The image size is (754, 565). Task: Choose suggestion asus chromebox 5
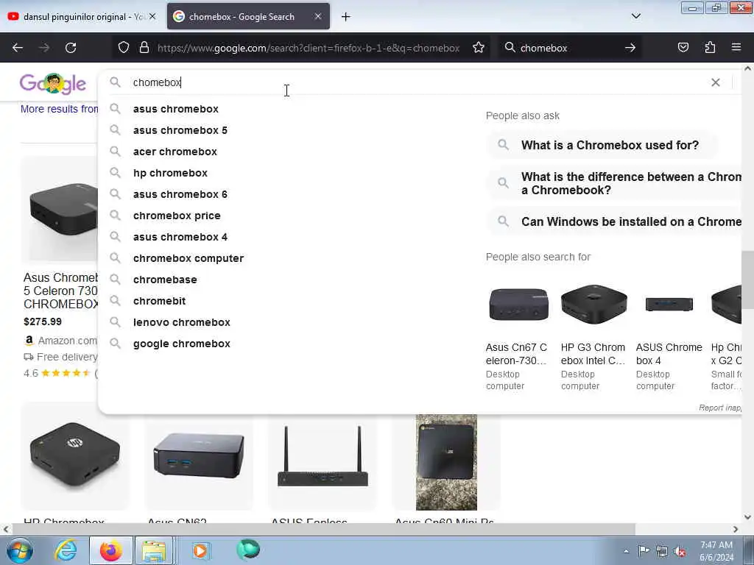(x=180, y=130)
